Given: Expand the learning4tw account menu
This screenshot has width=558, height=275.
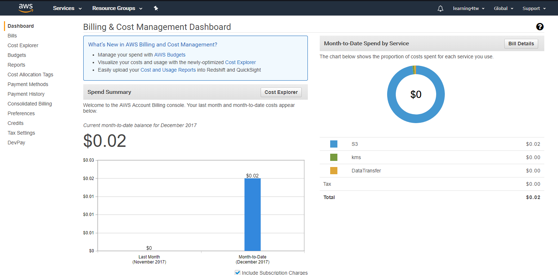Looking at the screenshot, I should click(x=468, y=8).
